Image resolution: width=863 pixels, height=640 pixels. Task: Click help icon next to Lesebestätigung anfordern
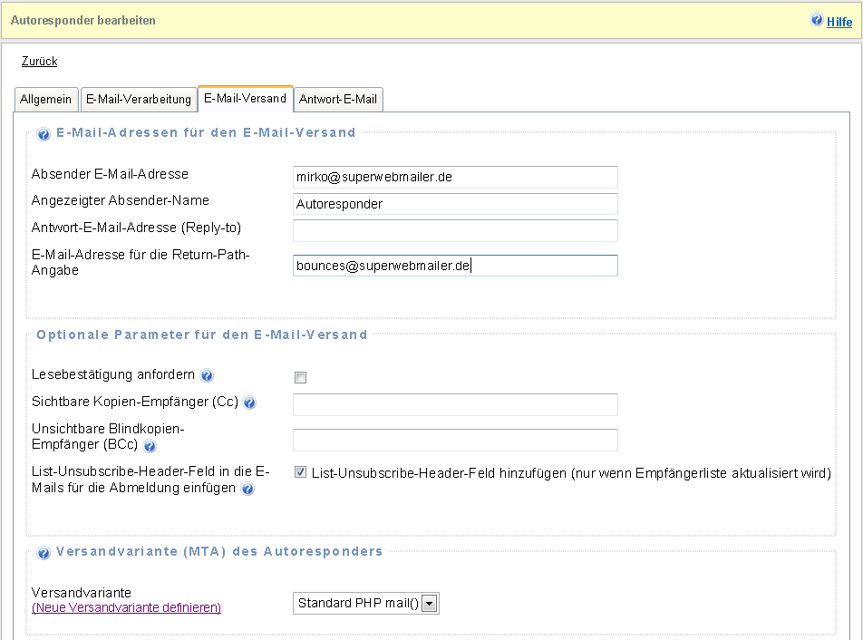(207, 375)
